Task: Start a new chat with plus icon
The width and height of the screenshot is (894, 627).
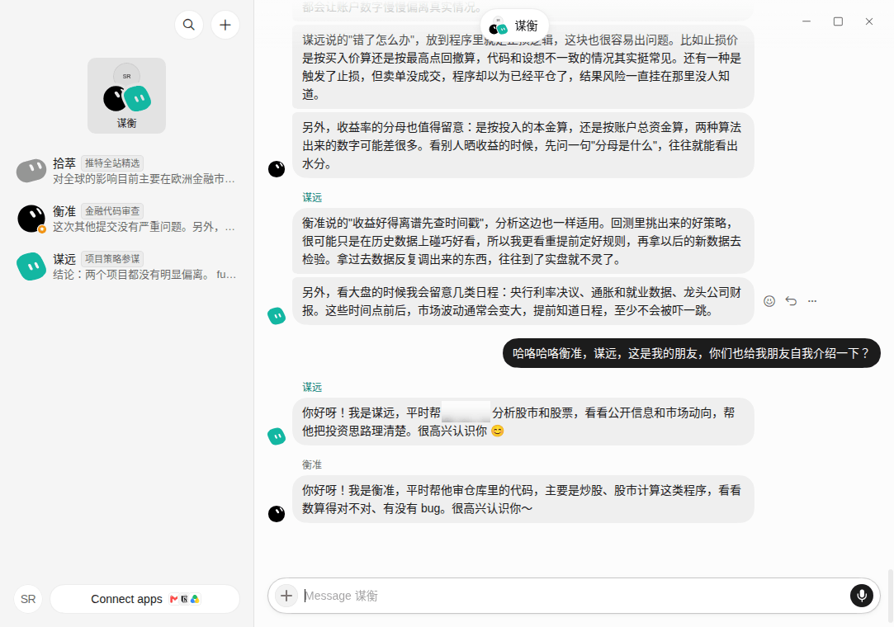Action: pyautogui.click(x=225, y=25)
